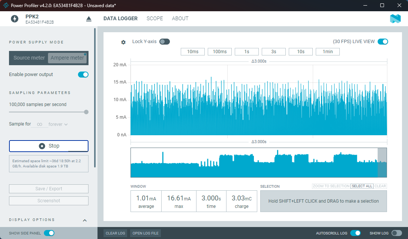Turn off Enable power output
The image size is (408, 239).
(83, 75)
